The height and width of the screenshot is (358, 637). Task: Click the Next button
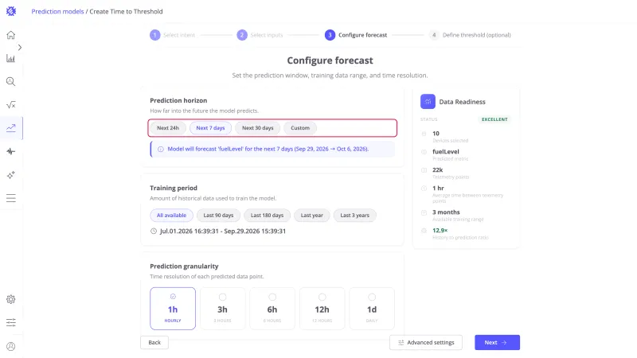(497, 343)
